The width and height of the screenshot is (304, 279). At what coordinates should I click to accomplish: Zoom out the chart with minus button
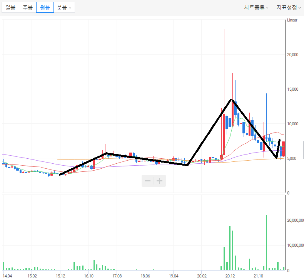pyautogui.click(x=147, y=181)
